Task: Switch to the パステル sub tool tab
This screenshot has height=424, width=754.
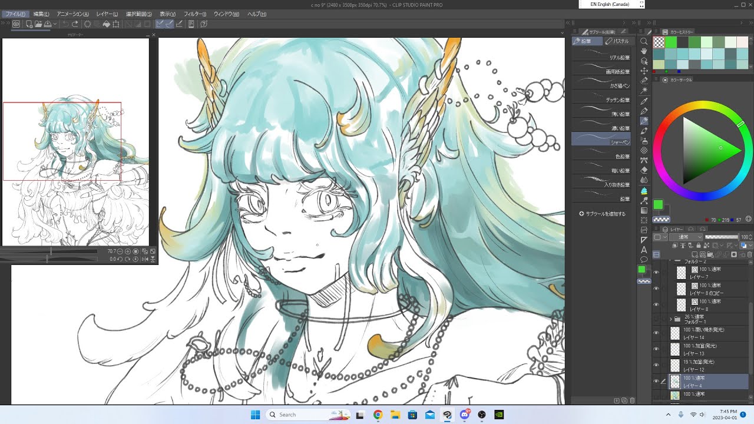Action: [x=617, y=41]
